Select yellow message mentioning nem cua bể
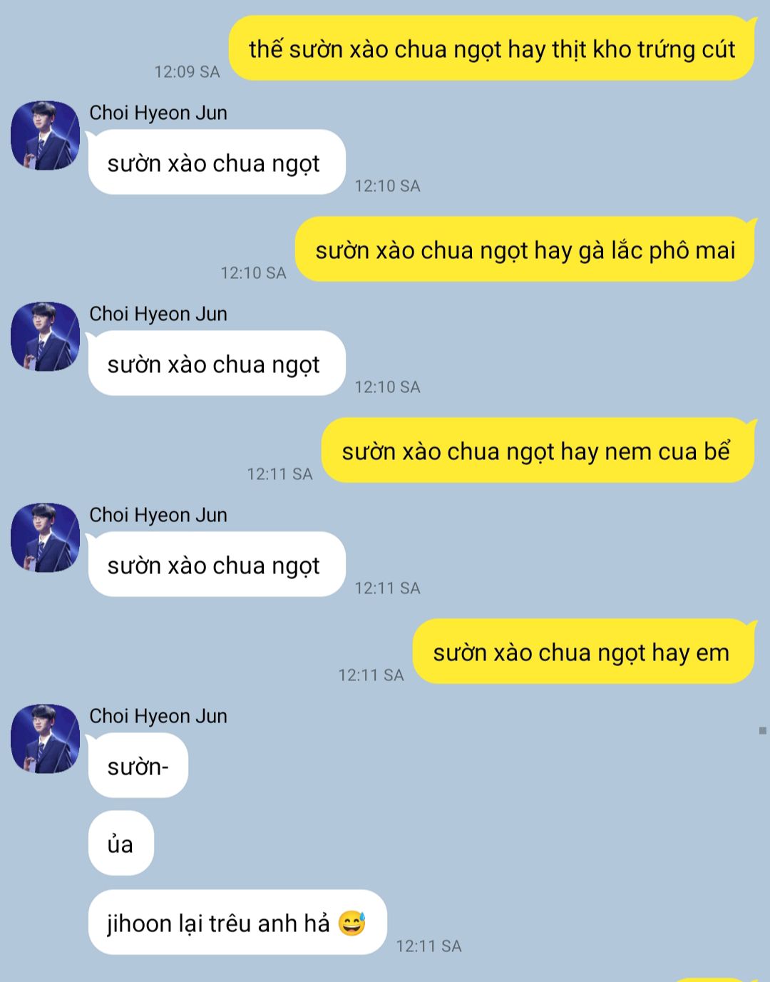Screen dimensions: 770x982 point(538,451)
